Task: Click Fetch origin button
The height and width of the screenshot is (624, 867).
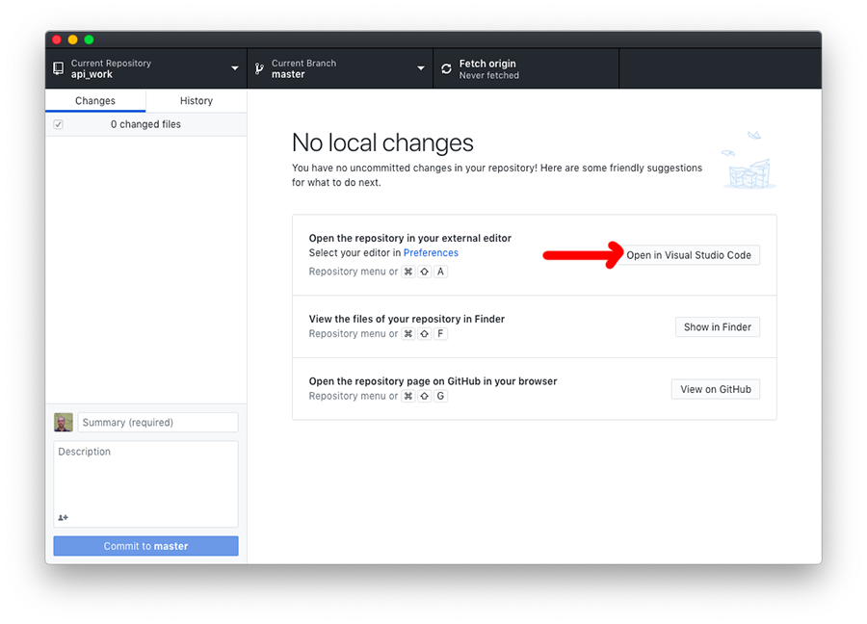Action: tap(526, 68)
